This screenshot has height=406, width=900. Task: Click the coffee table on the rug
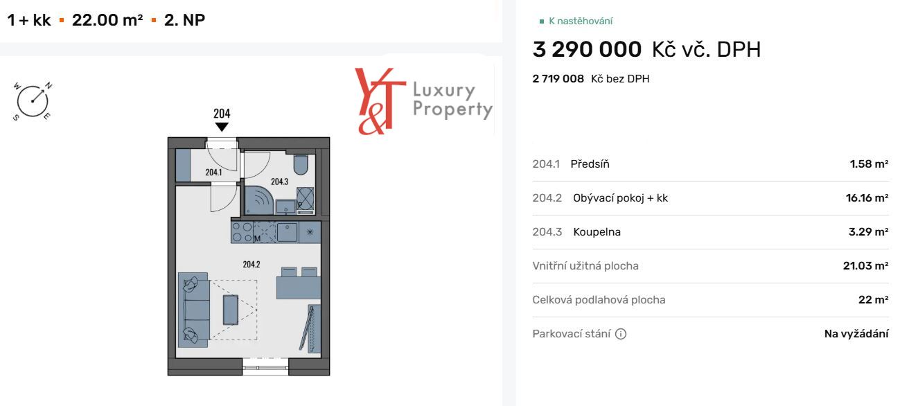[231, 309]
